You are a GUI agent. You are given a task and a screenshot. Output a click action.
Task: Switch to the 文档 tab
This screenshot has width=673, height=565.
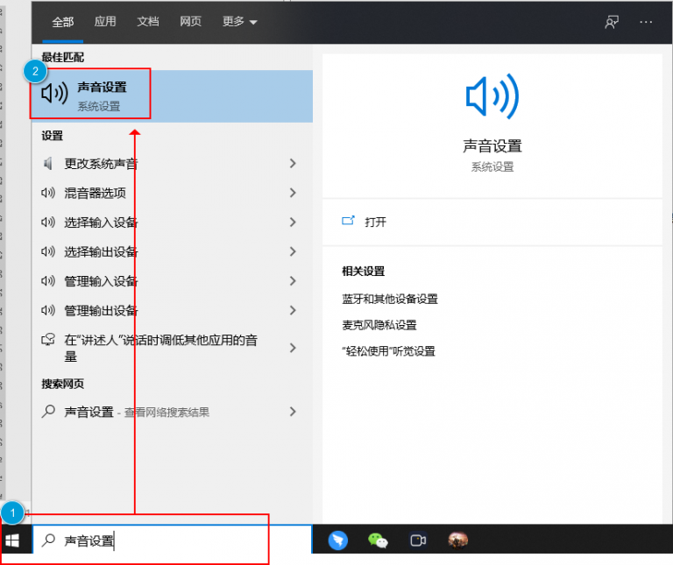[x=147, y=21]
